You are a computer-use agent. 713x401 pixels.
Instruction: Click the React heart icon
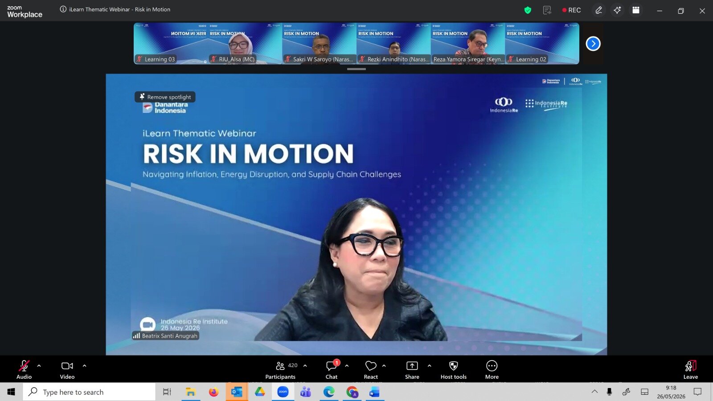pos(371,370)
